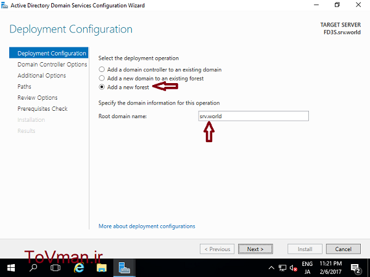Switch to Server Manager taskbar icon
Screen dimensions: 370x277
[124, 268]
